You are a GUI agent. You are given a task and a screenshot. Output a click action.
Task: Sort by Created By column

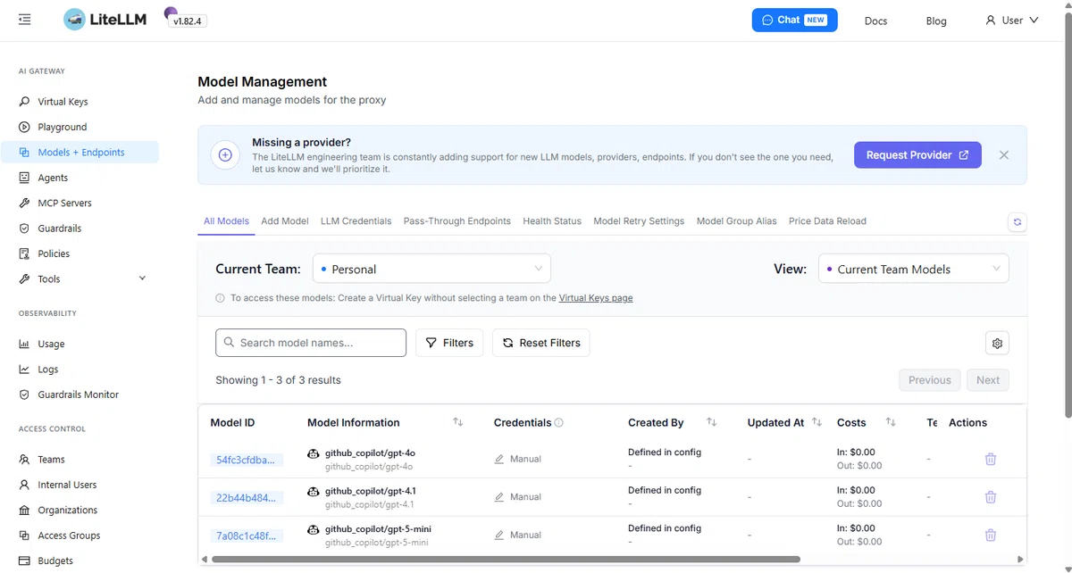[x=712, y=422]
